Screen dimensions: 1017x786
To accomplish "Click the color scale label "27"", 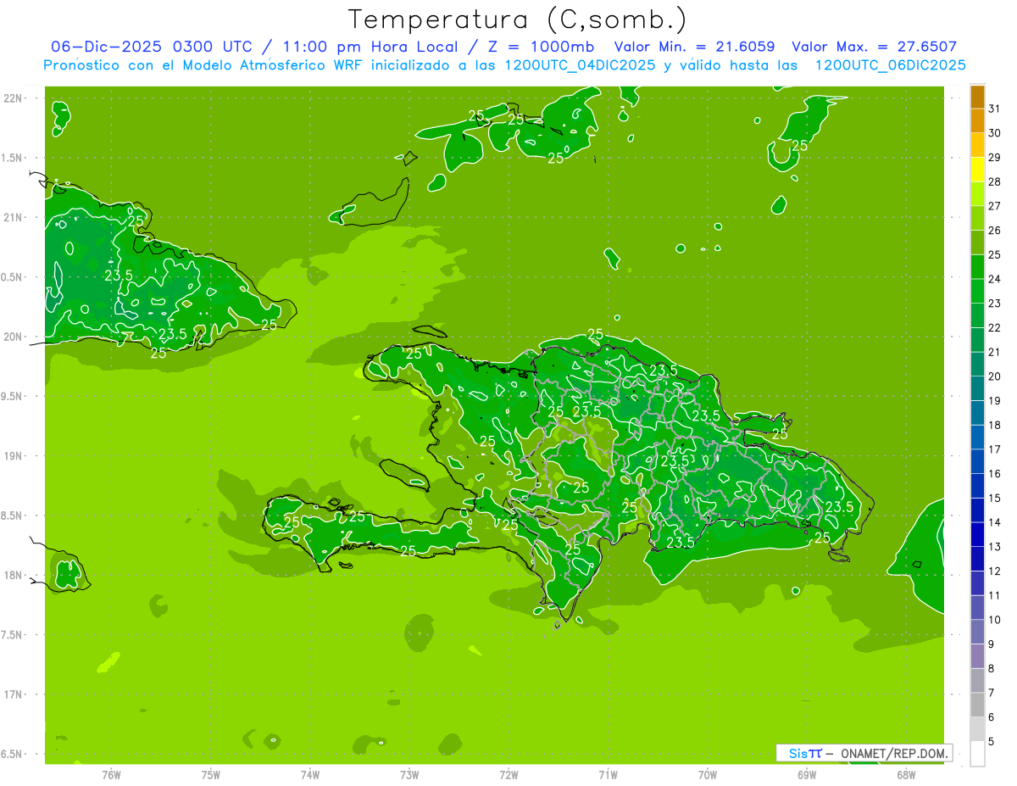I will [x=995, y=206].
